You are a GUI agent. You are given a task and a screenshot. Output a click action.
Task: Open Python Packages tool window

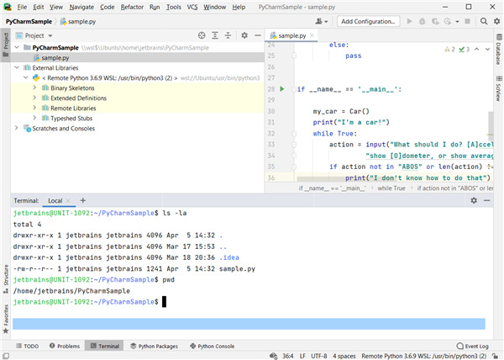[x=155, y=346]
